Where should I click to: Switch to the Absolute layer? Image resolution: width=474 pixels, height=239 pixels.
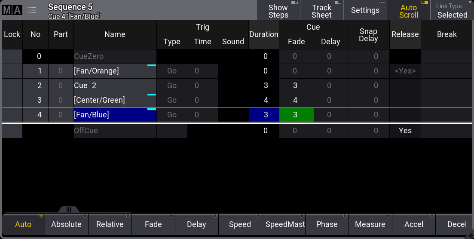click(x=66, y=224)
